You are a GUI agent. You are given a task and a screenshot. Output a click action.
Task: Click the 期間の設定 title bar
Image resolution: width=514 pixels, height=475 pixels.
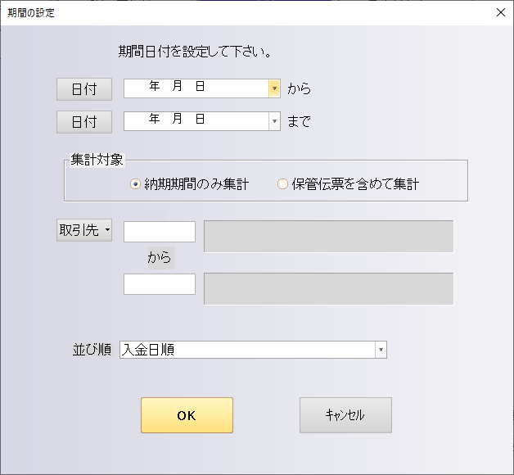coord(246,12)
